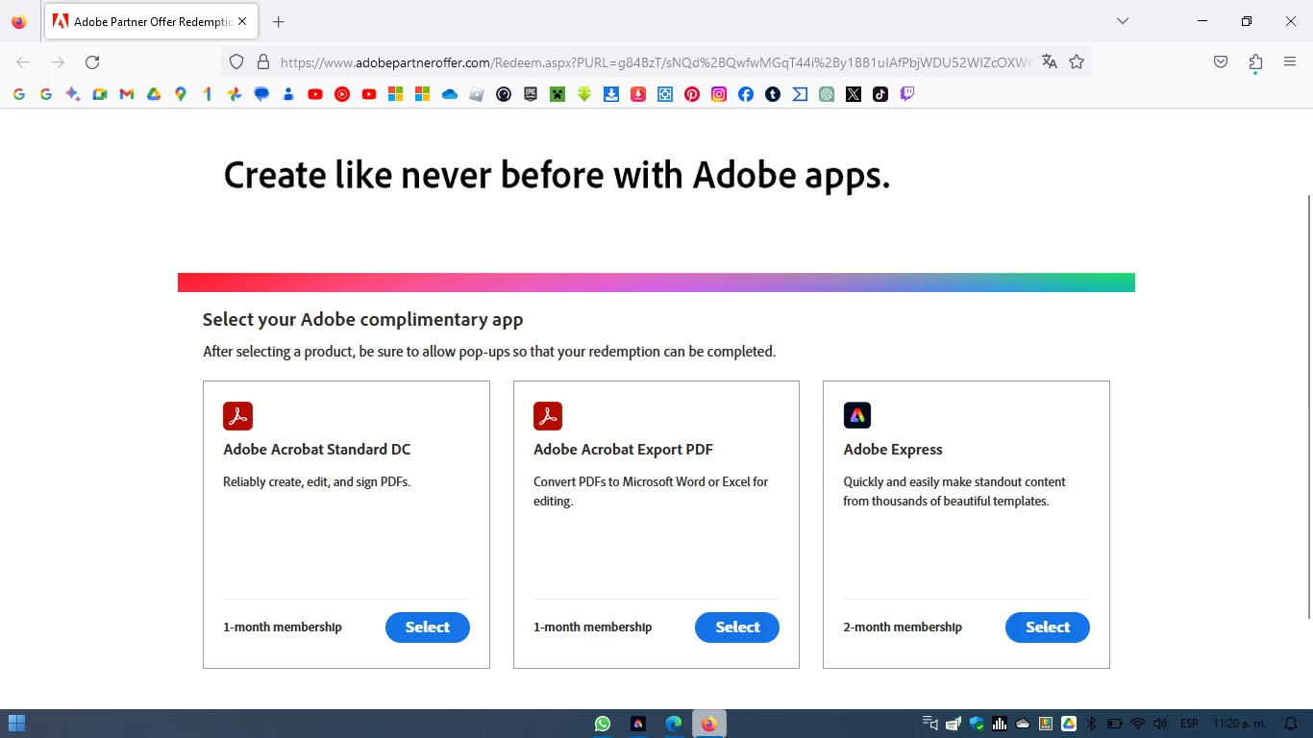Viewport: 1313px width, 738px height.
Task: Open the Google Maps bookmark
Action: click(x=180, y=94)
